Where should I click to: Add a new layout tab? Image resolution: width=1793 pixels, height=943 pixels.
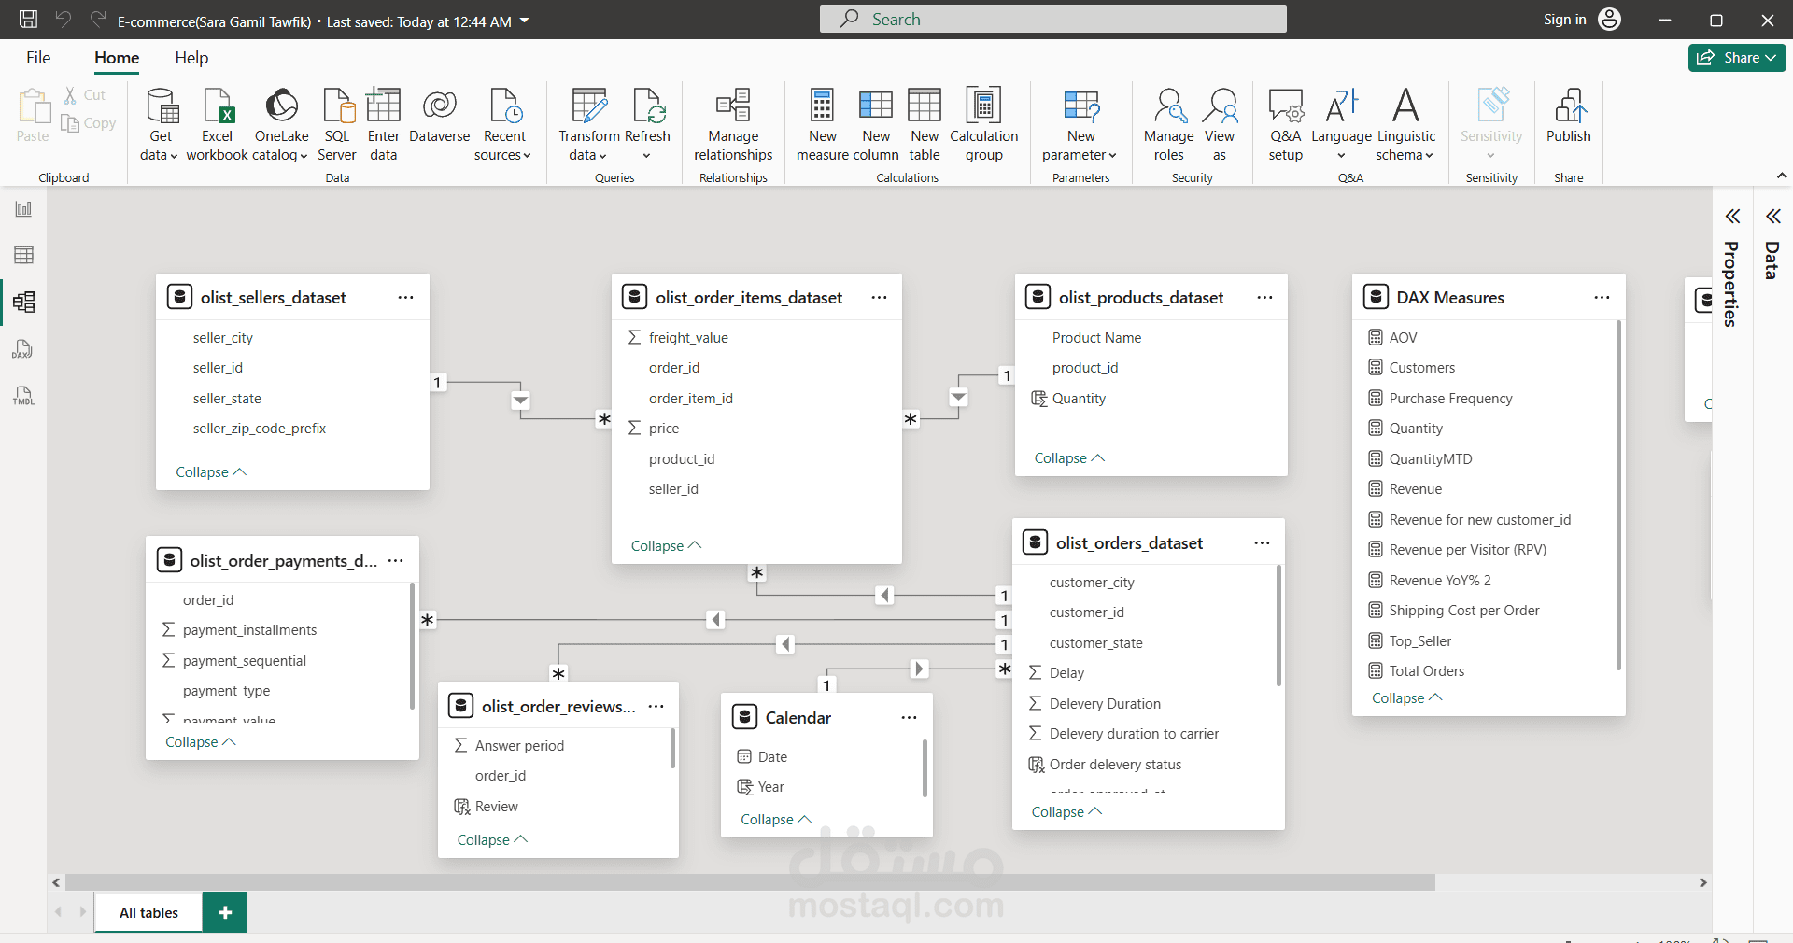(x=225, y=913)
